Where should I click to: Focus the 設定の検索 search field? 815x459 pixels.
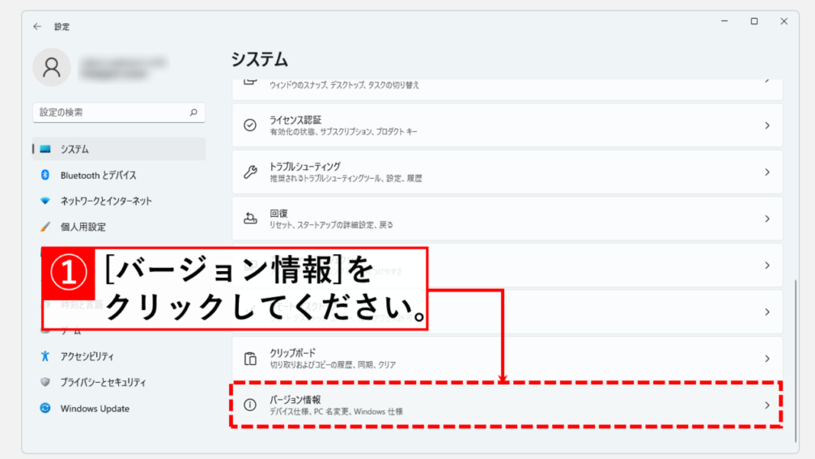[118, 113]
